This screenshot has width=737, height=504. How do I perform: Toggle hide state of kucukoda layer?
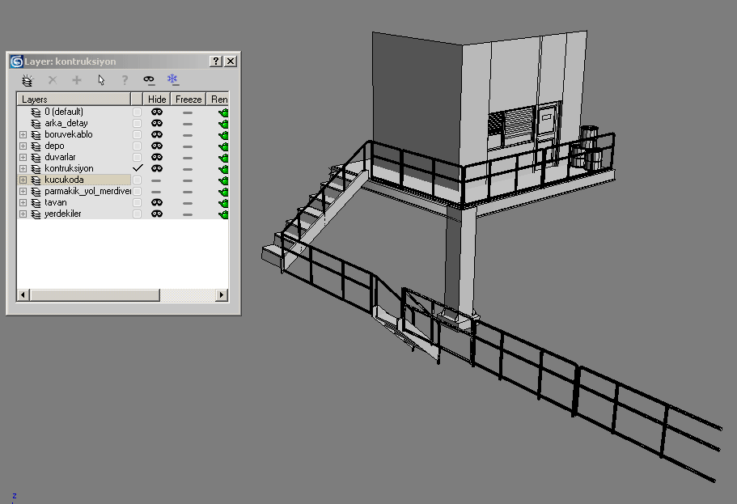157,180
